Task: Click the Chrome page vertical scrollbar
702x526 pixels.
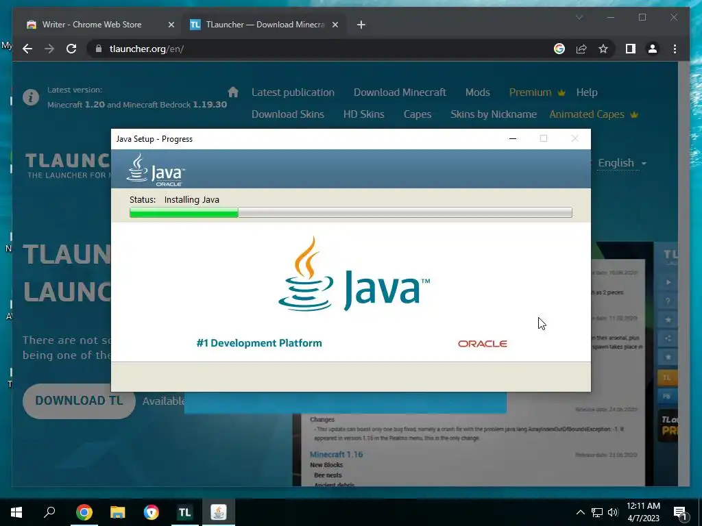Action: pyautogui.click(x=683, y=274)
